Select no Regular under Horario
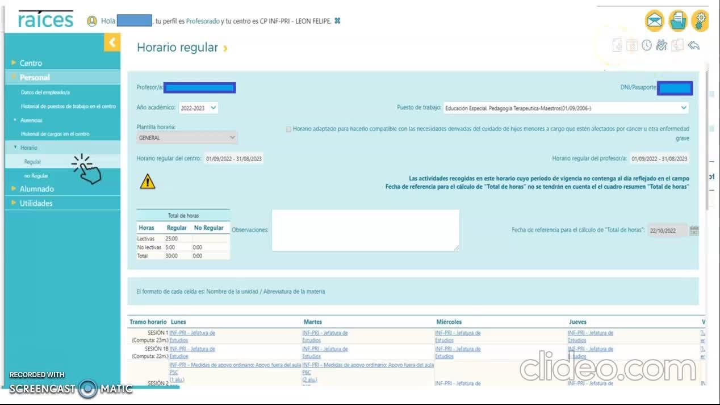Screen dimensions: 720x405 [36, 176]
